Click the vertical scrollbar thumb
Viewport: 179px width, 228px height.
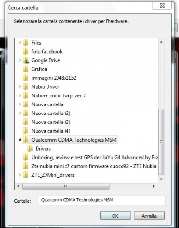(161, 142)
